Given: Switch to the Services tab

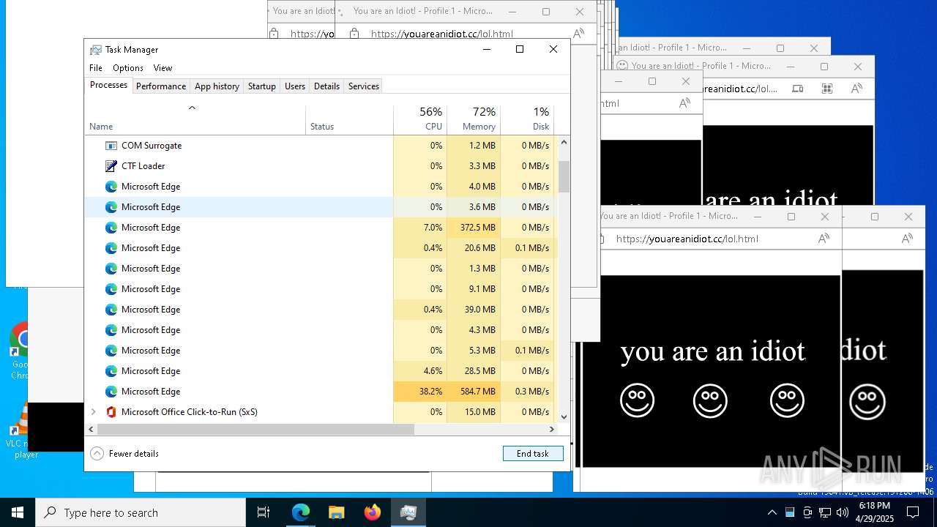Looking at the screenshot, I should click(364, 86).
